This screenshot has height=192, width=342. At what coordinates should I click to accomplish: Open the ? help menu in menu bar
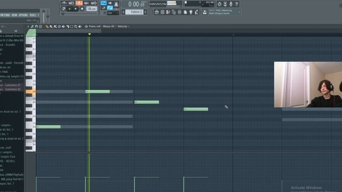pyautogui.click(x=38, y=15)
